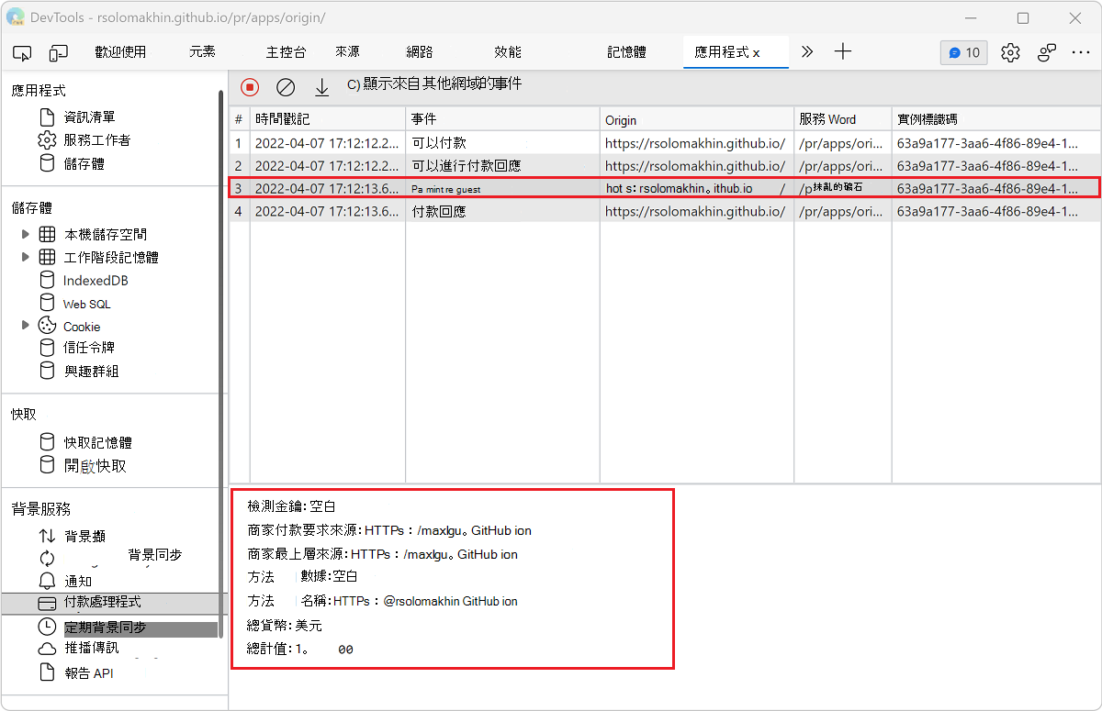This screenshot has width=1102, height=711.
Task: Open the DevTools settings gear
Action: [x=1010, y=52]
